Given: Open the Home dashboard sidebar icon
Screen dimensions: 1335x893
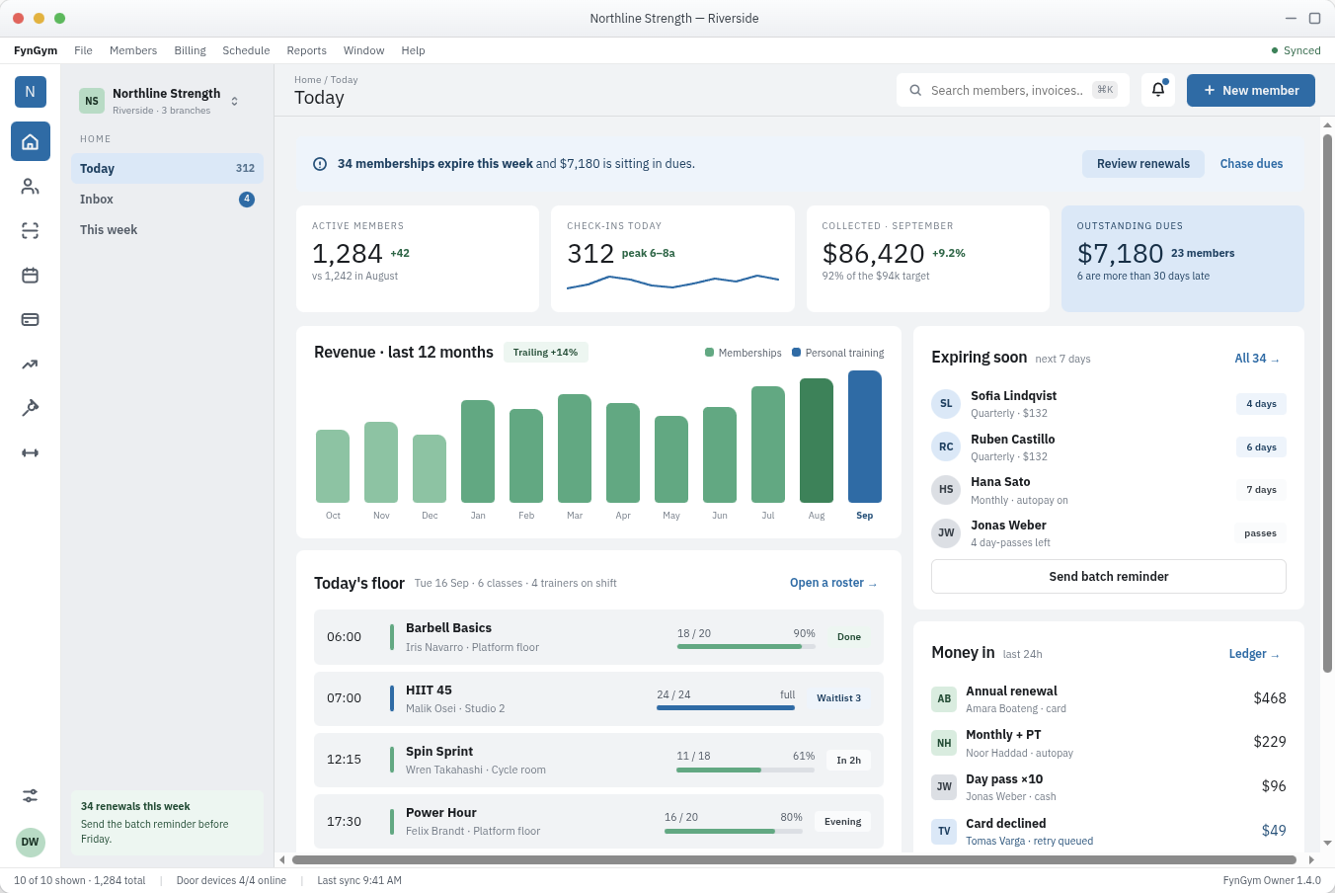Looking at the screenshot, I should click(31, 141).
